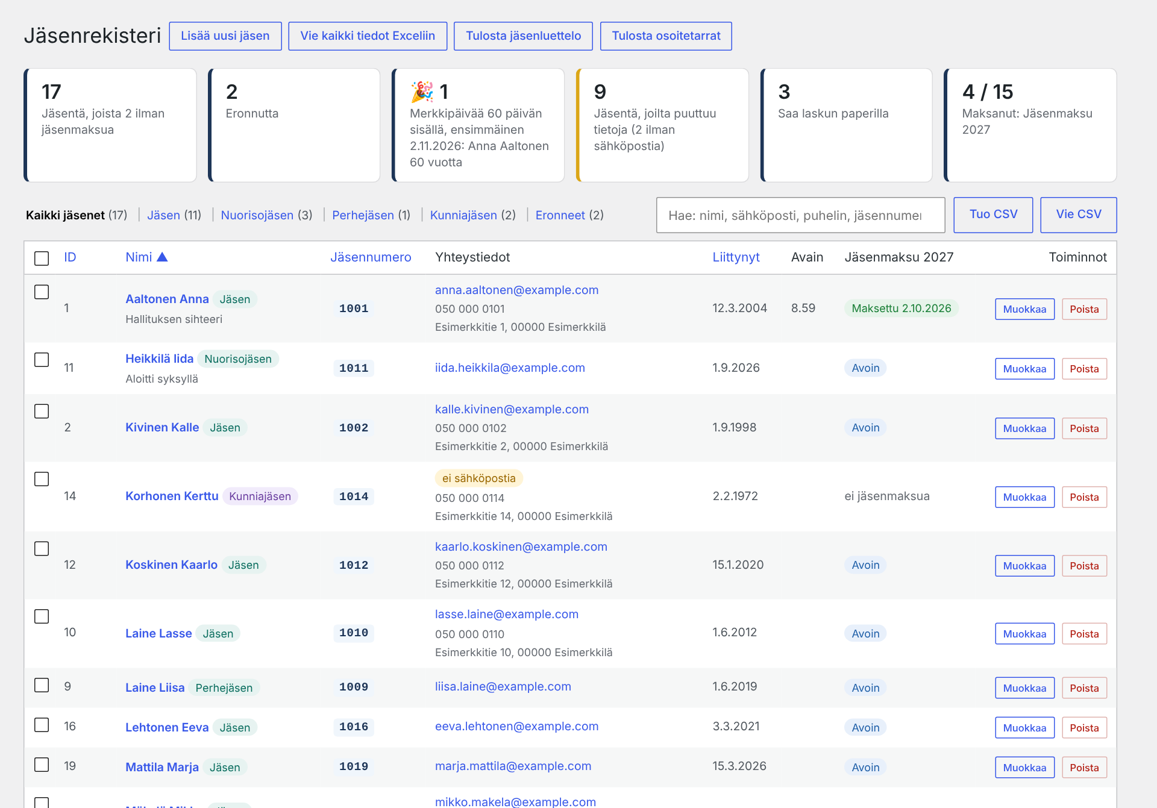Select checkbox for Koskinen Kaarlo
This screenshot has height=808, width=1157.
[x=42, y=549]
